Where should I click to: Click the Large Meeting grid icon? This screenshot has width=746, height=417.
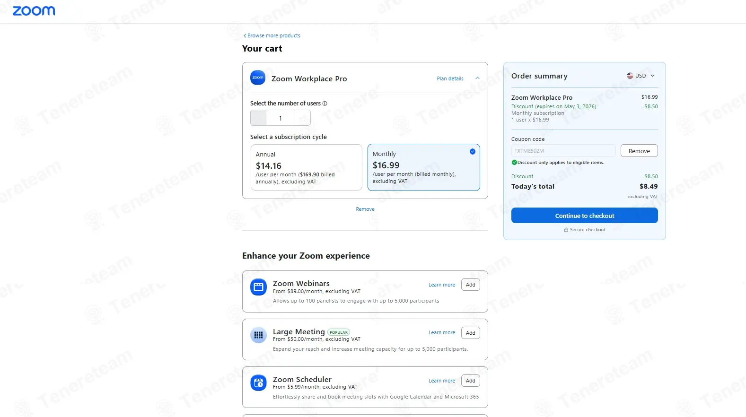pos(258,335)
